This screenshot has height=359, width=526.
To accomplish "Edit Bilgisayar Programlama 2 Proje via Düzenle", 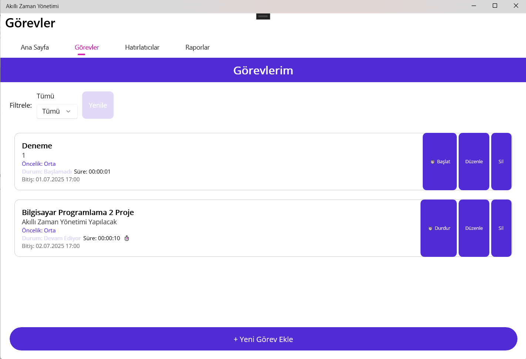I will [x=474, y=228].
